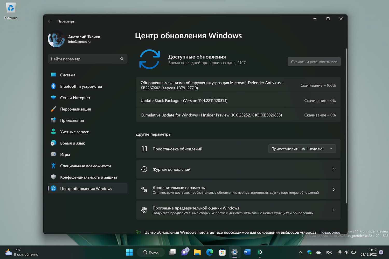
Task: Open Windows Security tray icon
Action: click(309, 252)
